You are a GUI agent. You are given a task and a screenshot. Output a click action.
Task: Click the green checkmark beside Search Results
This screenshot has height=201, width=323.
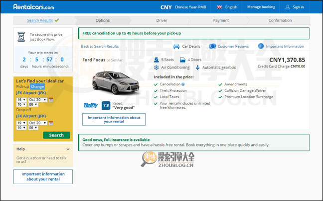pos(57,20)
